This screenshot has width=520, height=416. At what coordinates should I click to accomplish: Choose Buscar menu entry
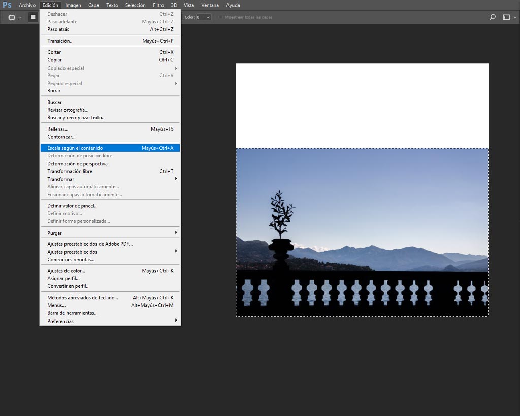point(110,102)
